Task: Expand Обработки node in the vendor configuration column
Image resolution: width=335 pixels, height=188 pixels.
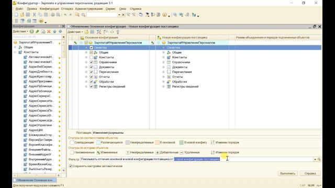Action: tap(163, 81)
